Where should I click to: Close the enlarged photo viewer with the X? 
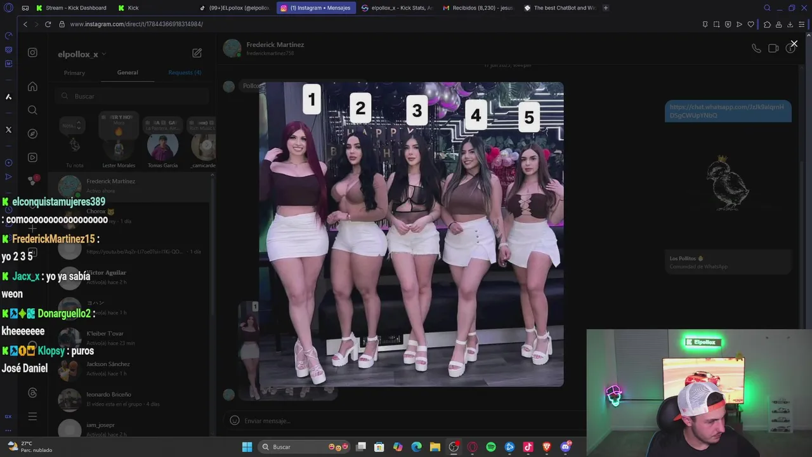point(794,44)
